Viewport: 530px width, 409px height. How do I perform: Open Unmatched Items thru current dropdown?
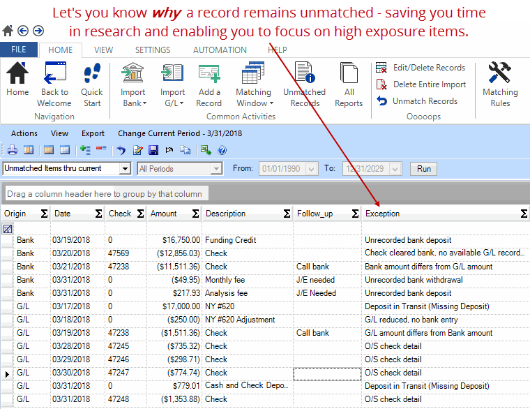(125, 168)
